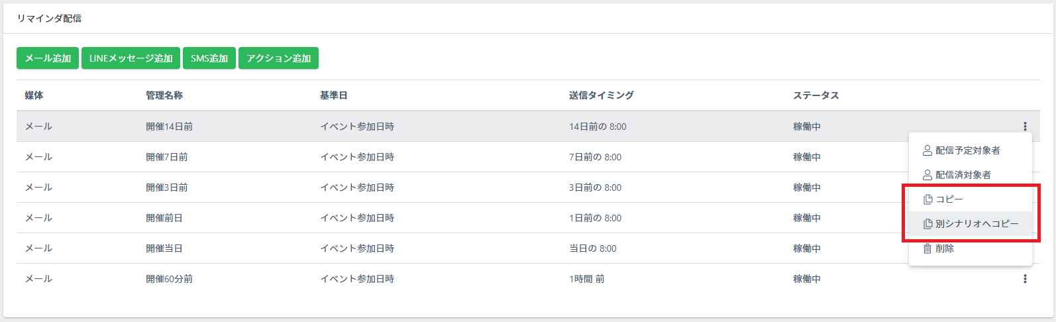
Task: Click the 送信タイミング column header
Action: [x=601, y=95]
